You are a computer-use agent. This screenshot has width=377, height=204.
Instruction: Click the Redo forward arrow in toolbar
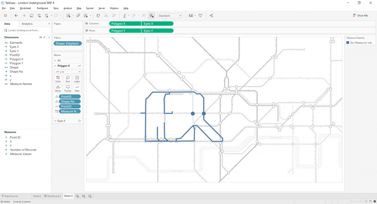coord(24,15)
